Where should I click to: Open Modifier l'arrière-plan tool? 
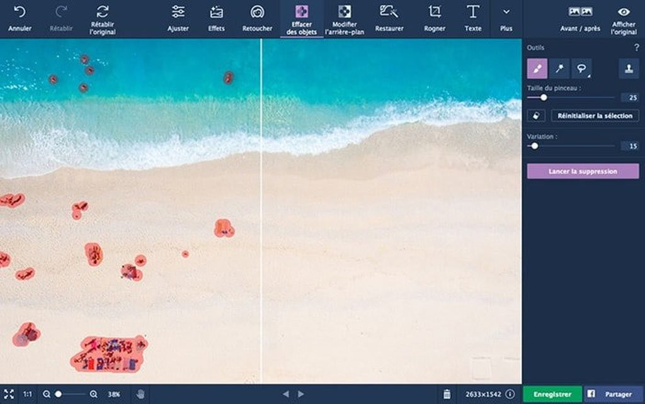coord(345,20)
